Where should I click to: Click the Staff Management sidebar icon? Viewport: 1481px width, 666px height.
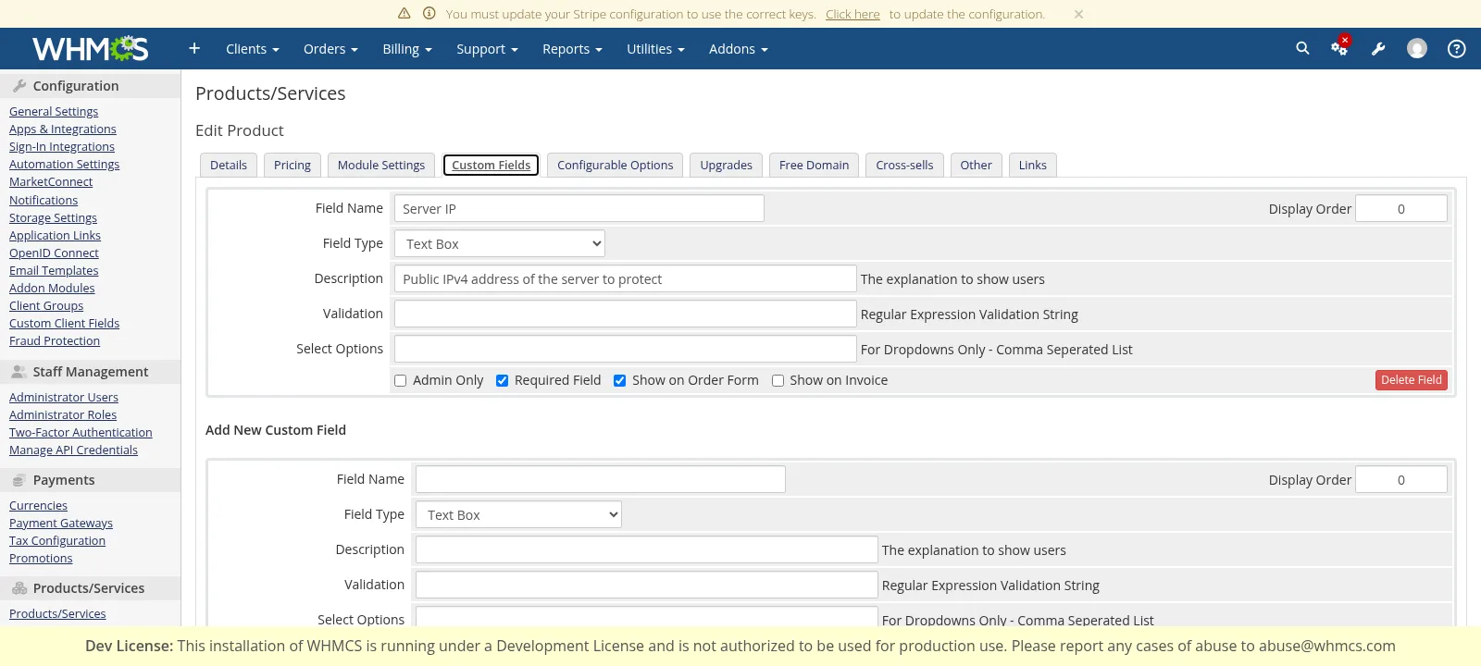point(19,371)
